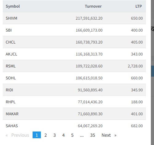Click current page 1 button
Viewport: 154px width, 145px height.
[x=37, y=135]
